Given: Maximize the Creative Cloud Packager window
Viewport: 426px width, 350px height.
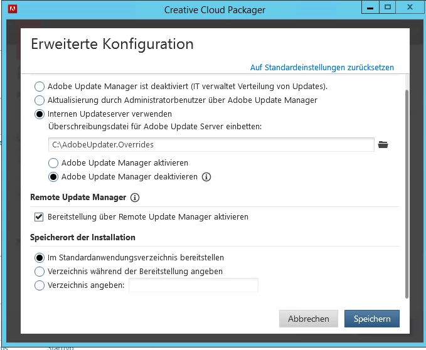Looking at the screenshot, I should point(388,8).
